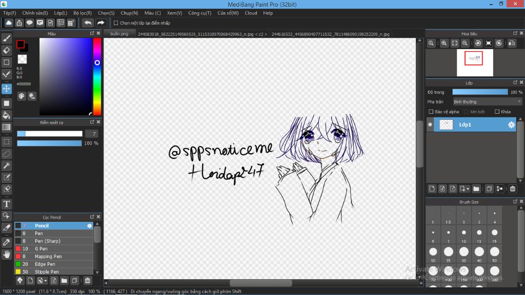Add a layer folder in Layer panel
This screenshot has height=295, width=525.
(x=476, y=189)
